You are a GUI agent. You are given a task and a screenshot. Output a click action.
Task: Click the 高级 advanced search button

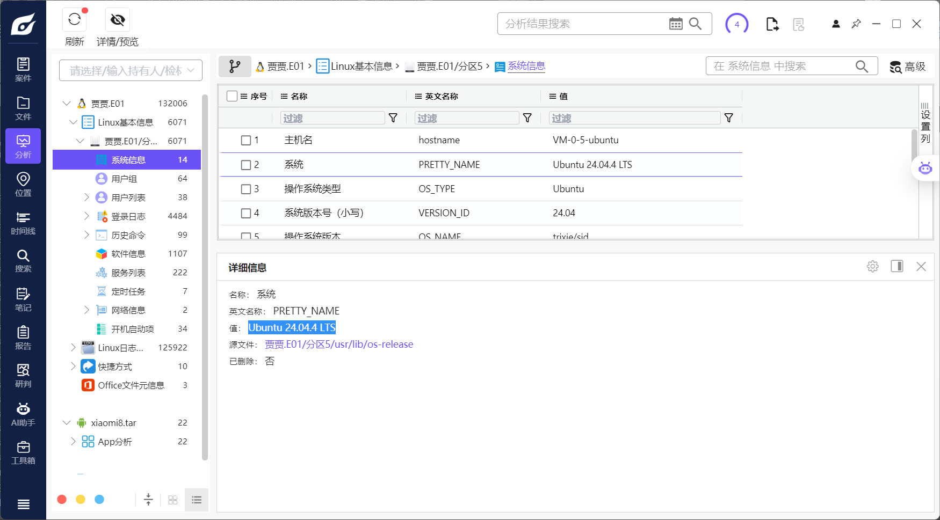(x=908, y=67)
